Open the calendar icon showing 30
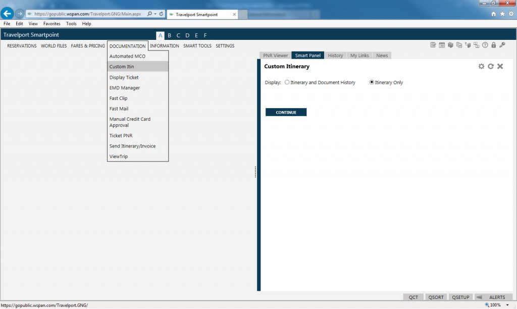This screenshot has width=517, height=309. [x=442, y=45]
